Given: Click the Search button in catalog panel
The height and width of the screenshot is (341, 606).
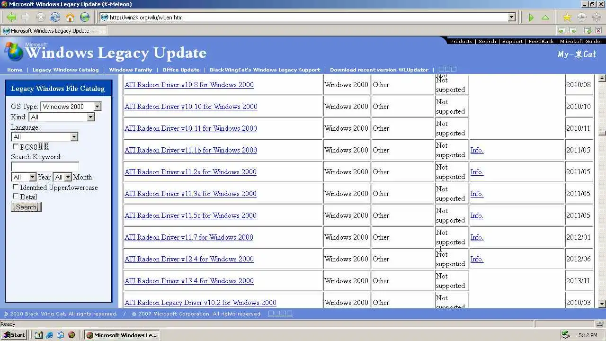Looking at the screenshot, I should coord(26,207).
